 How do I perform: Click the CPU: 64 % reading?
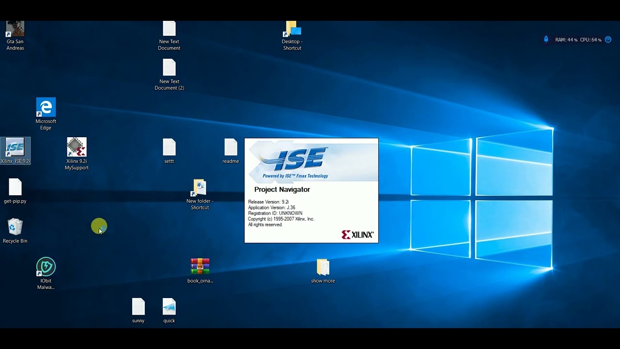590,40
